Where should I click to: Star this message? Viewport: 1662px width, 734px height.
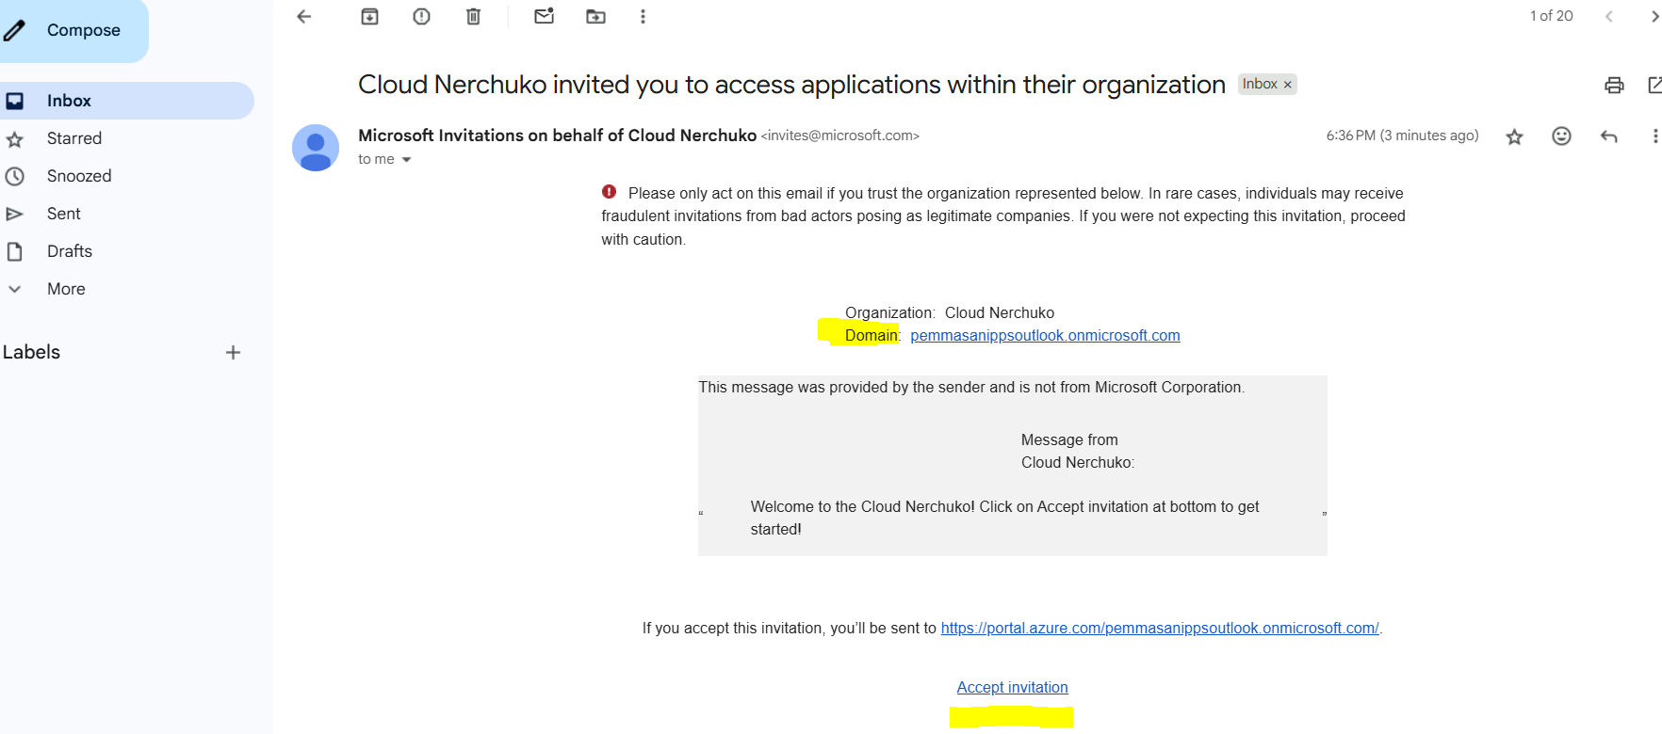pos(1514,136)
